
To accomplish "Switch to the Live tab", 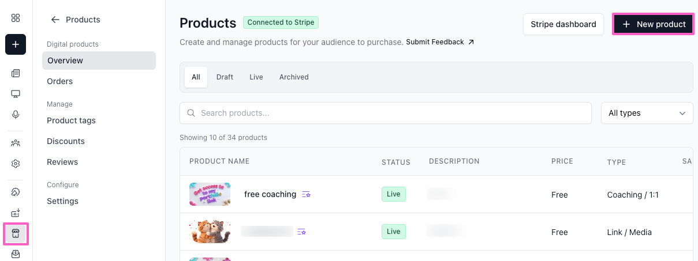I will point(256,77).
